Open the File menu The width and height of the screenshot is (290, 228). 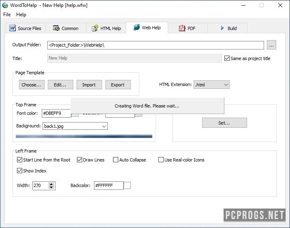pos(7,15)
